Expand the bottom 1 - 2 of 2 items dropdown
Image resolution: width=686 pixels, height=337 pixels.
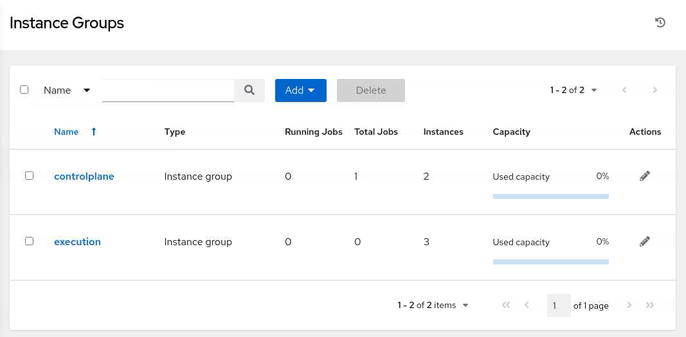(433, 306)
